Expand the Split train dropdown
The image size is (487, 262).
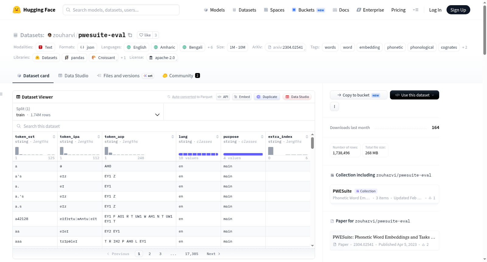[88, 112]
